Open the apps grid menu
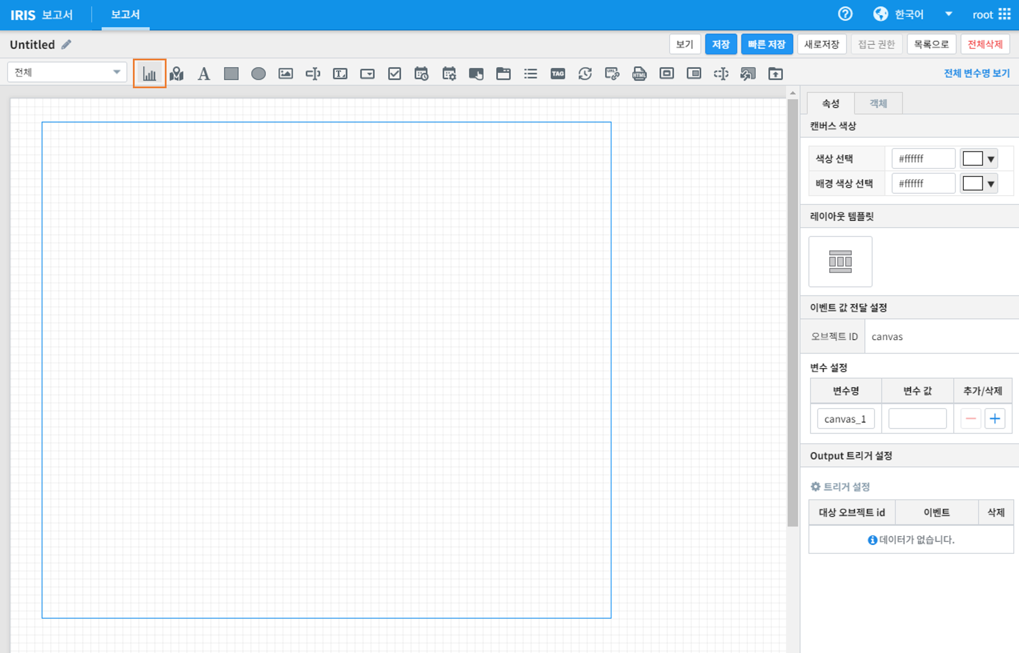This screenshot has width=1019, height=653. point(1004,14)
